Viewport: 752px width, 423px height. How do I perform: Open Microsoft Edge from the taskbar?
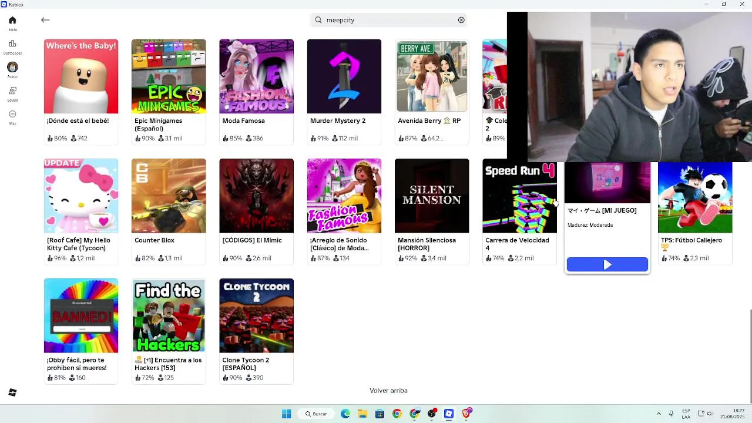[345, 414]
